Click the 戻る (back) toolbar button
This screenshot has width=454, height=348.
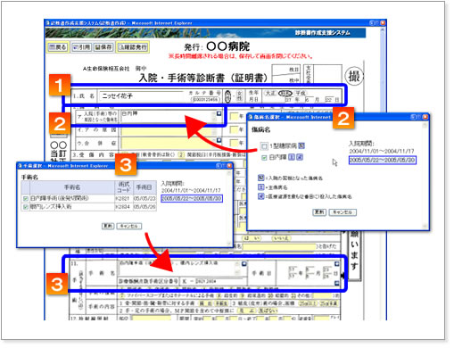point(58,47)
